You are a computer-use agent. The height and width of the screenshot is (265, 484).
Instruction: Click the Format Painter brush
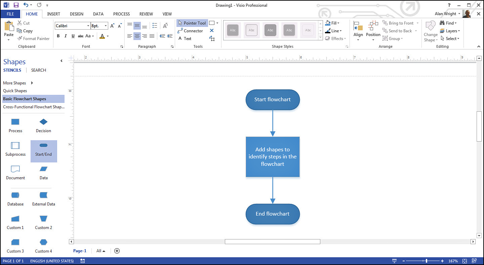click(x=20, y=39)
